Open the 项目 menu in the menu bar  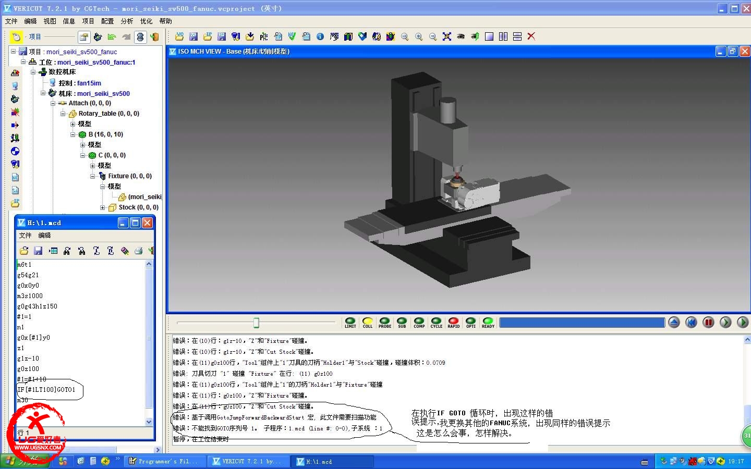[x=89, y=21]
